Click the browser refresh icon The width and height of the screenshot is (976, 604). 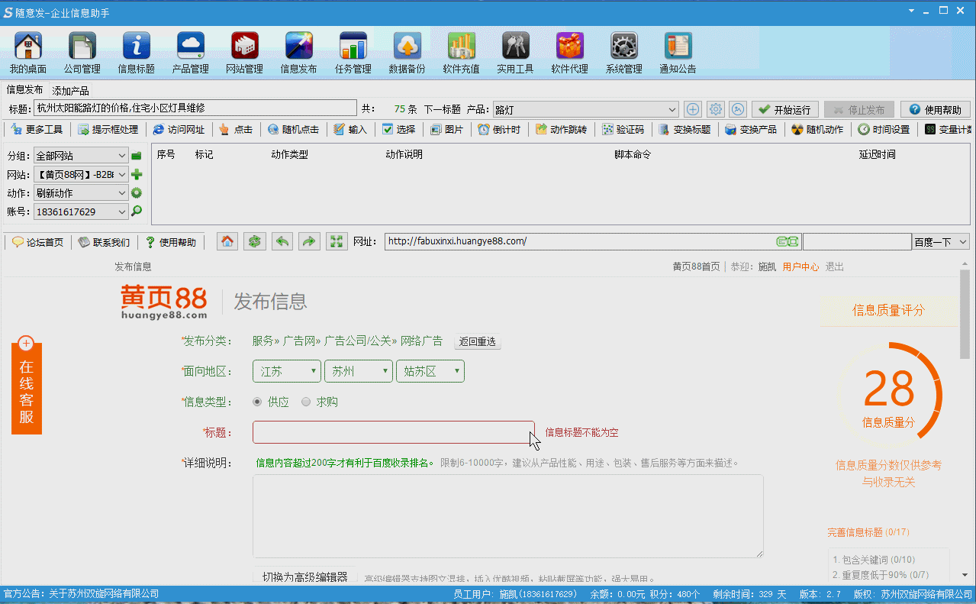pos(255,241)
